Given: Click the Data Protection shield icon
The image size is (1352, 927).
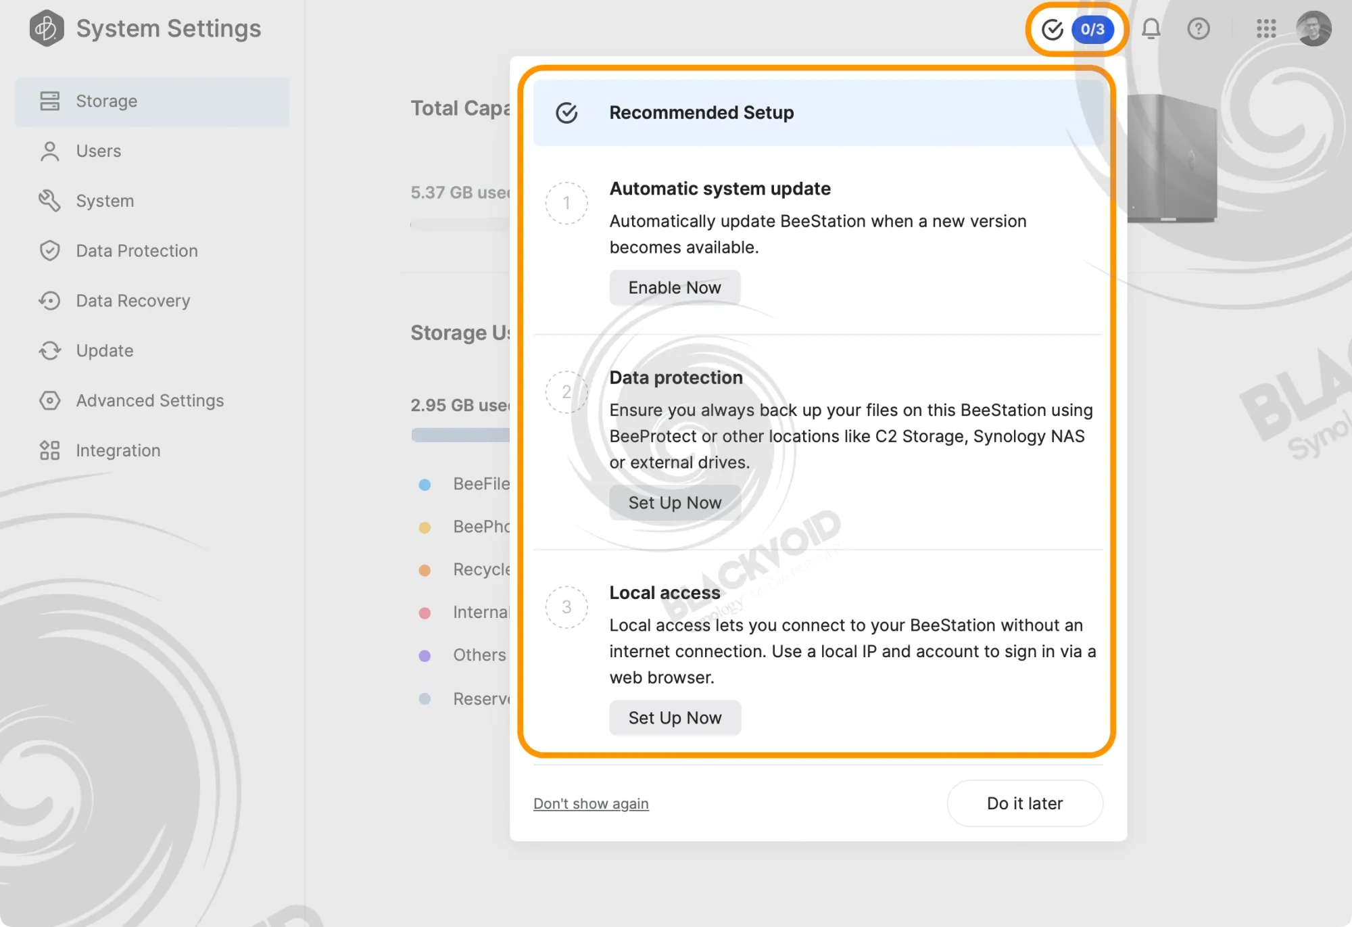Looking at the screenshot, I should pyautogui.click(x=49, y=251).
